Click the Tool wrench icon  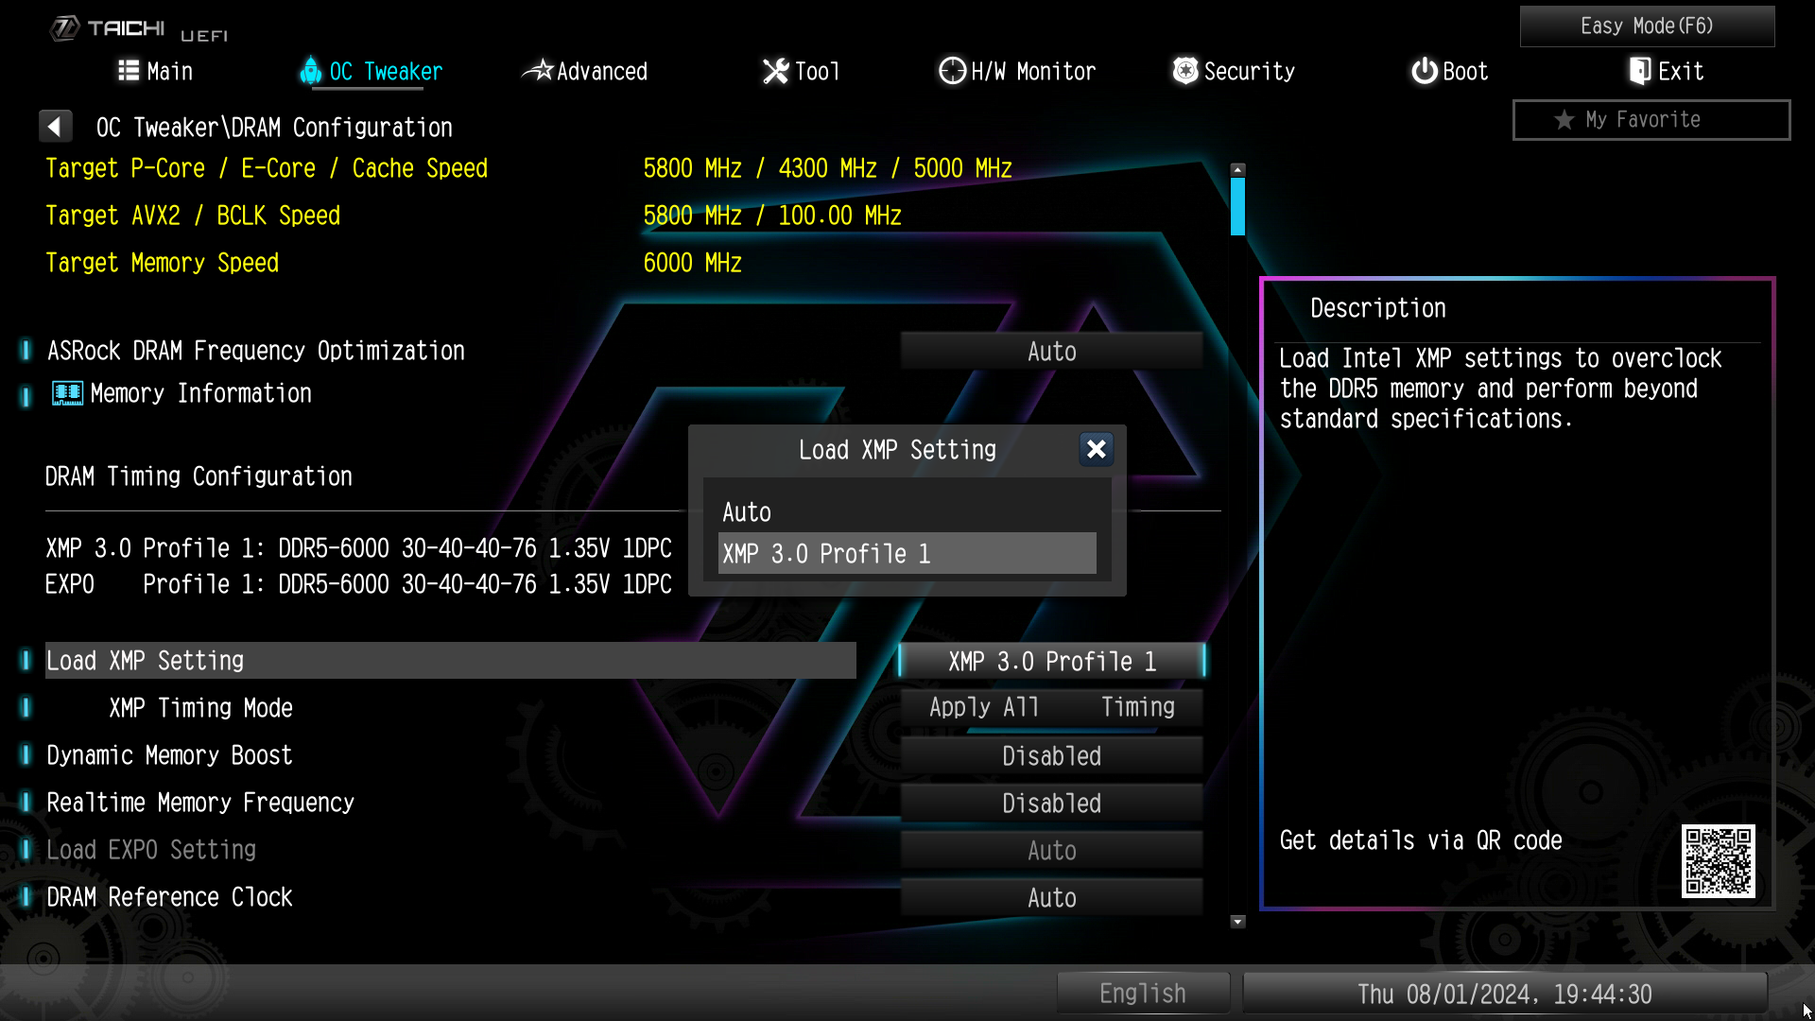pyautogui.click(x=775, y=71)
